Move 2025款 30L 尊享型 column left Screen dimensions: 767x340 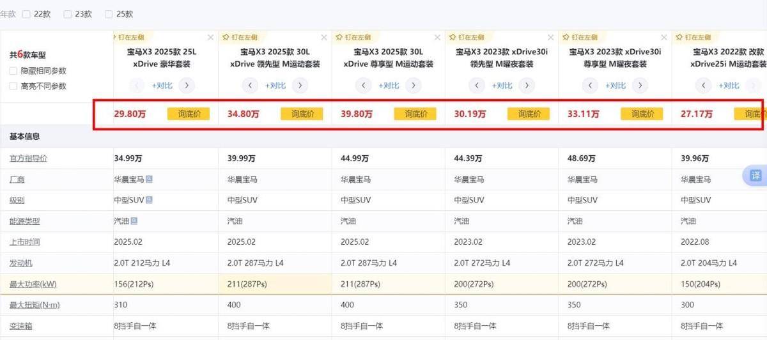(x=363, y=85)
